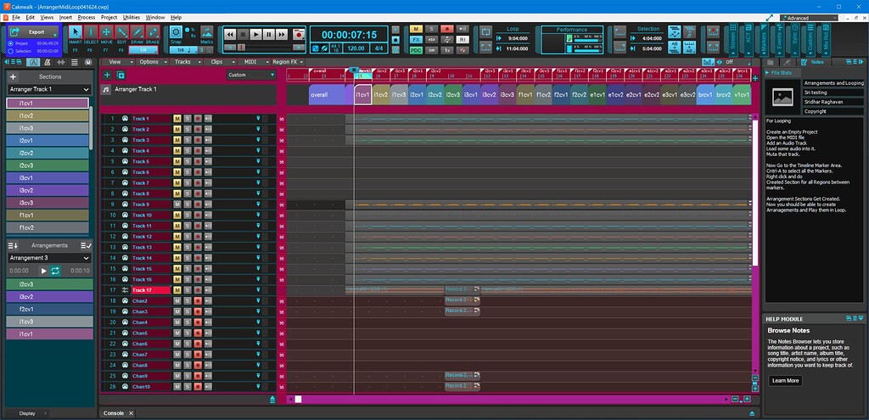Expand the Markers module

click(x=764, y=41)
